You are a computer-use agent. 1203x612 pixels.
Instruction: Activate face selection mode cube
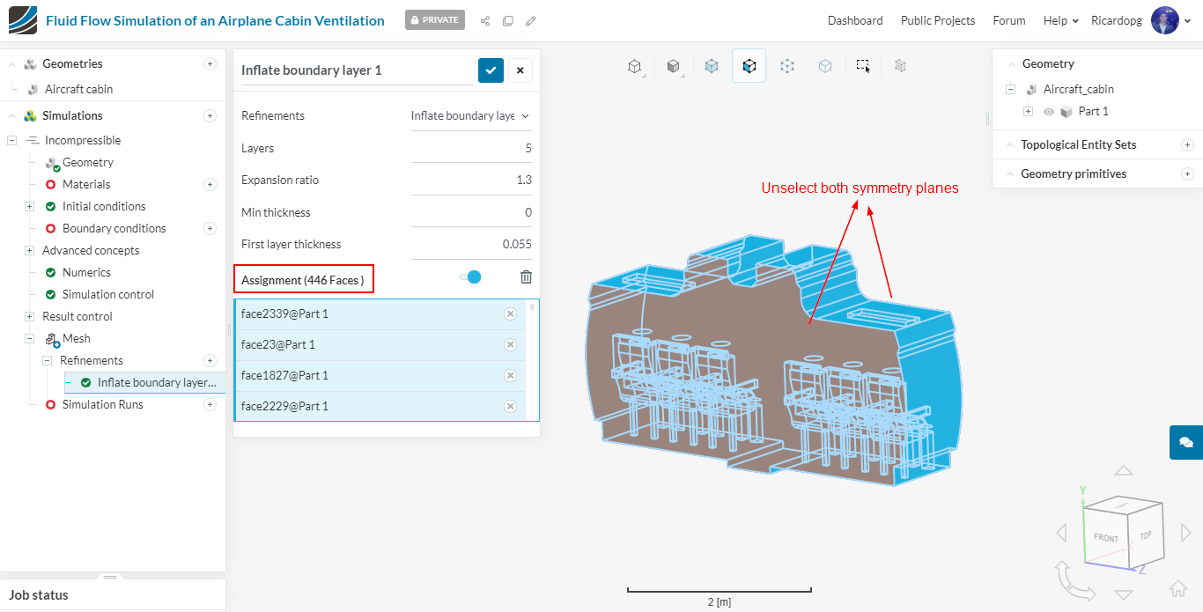click(x=749, y=66)
